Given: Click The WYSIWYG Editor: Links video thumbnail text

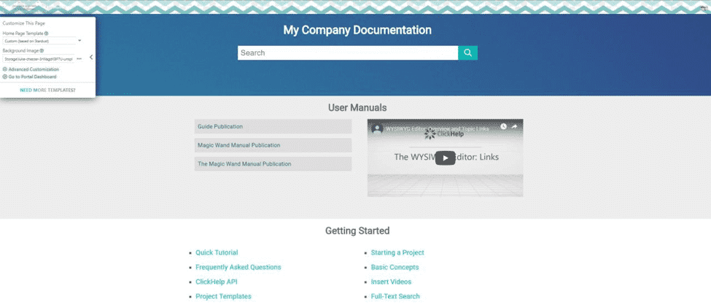Looking at the screenshot, I should point(446,157).
